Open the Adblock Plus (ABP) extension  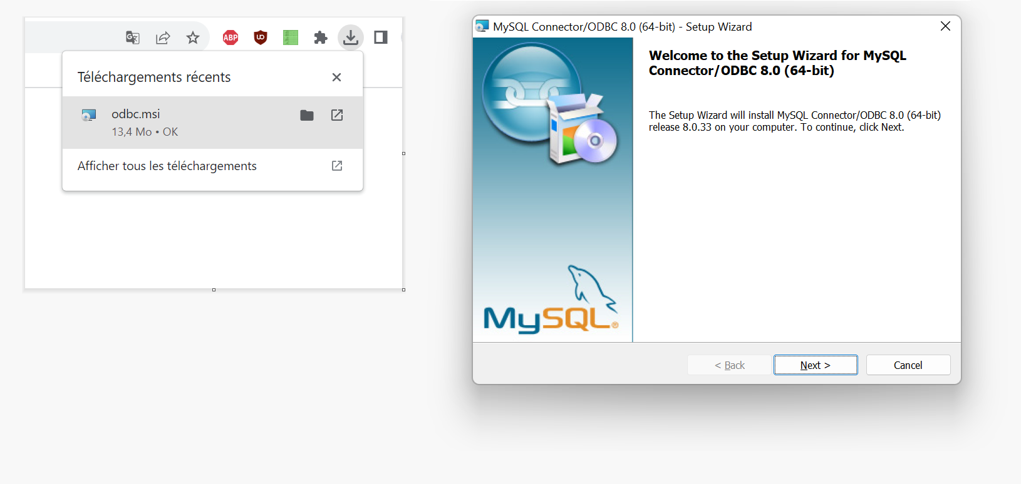tap(231, 38)
